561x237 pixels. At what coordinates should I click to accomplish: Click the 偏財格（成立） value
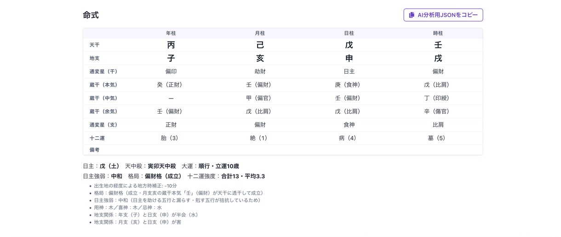pos(163,176)
